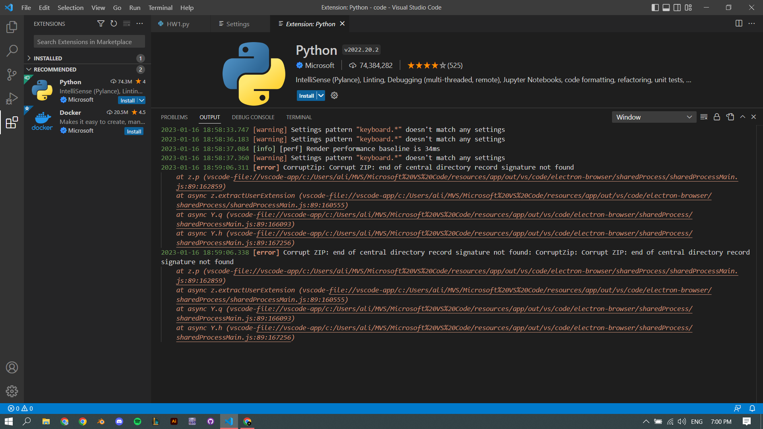Toggle the split editor layout icon
Image resolution: width=763 pixels, height=429 pixels.
coord(739,23)
